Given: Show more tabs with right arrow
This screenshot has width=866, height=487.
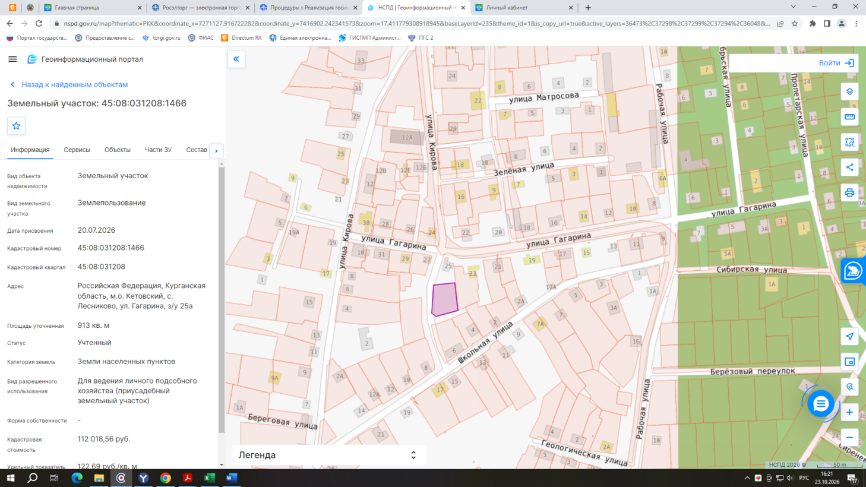Looking at the screenshot, I should pos(216,151).
